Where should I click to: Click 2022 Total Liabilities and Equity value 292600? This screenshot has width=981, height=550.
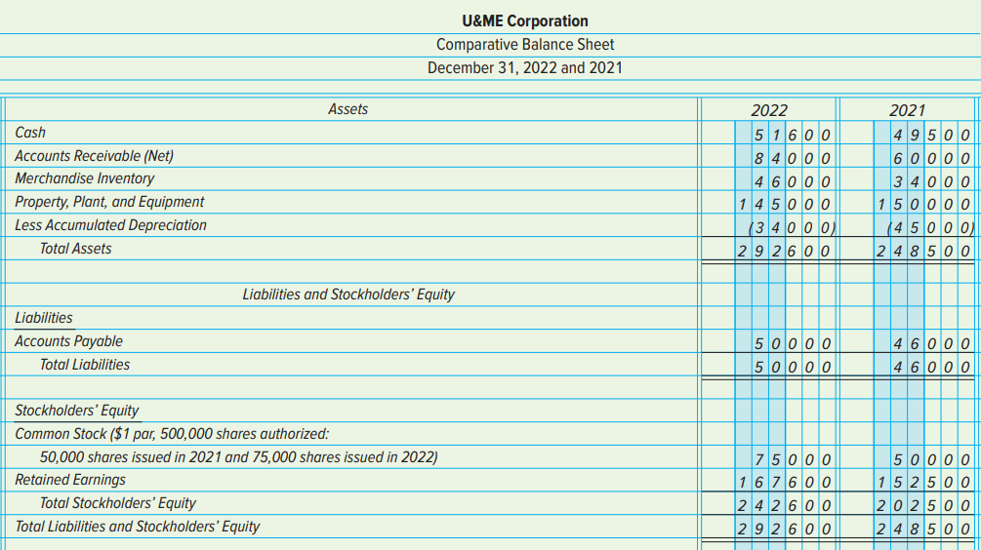click(x=784, y=529)
